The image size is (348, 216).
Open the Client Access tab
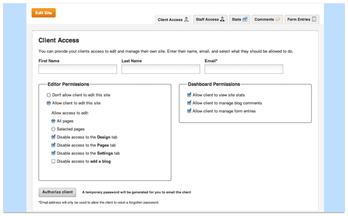point(173,20)
